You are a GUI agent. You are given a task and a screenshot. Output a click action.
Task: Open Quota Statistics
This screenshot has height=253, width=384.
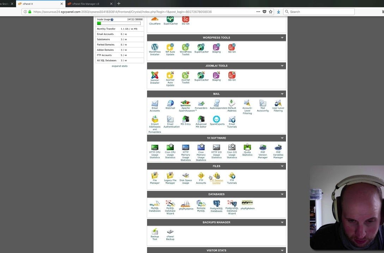coord(247,150)
